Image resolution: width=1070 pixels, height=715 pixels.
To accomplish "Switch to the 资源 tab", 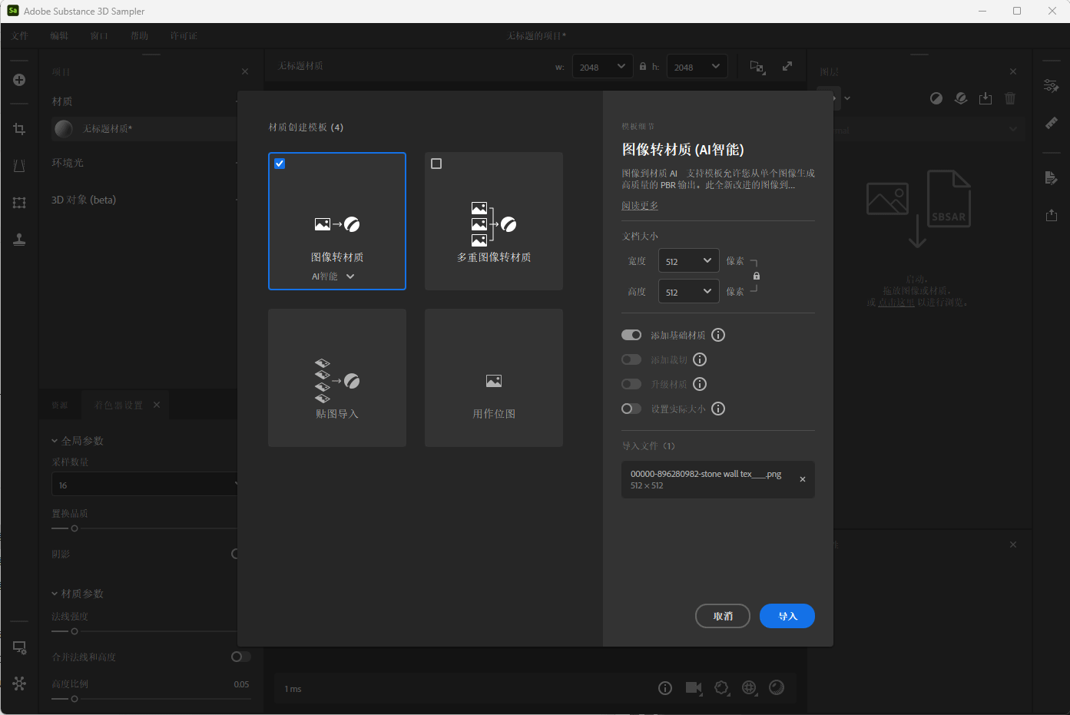I will tap(60, 405).
